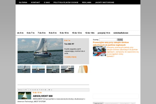Select the fourth slider thumbnail with dark-hull yacht
This screenshot has height=104, width=156.
(67, 69)
